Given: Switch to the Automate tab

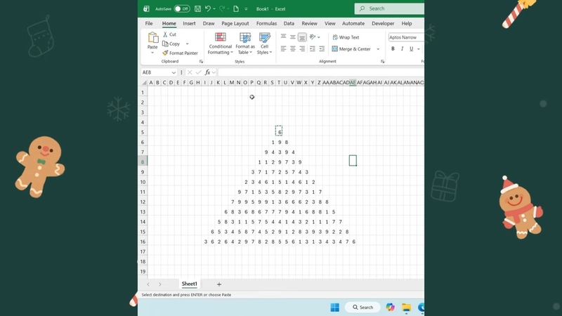Looking at the screenshot, I should point(353,23).
